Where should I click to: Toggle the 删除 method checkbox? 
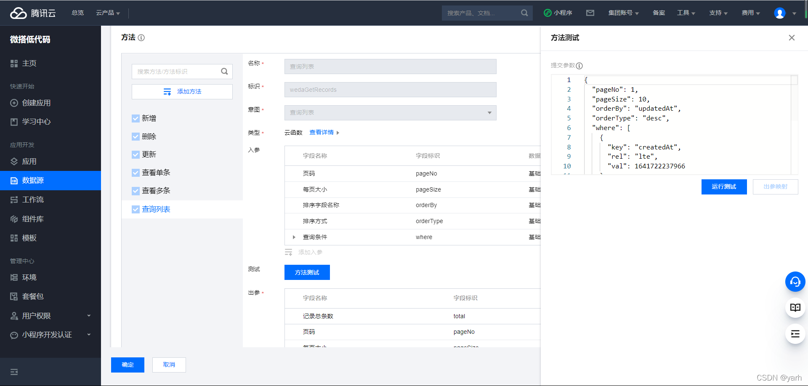click(136, 137)
